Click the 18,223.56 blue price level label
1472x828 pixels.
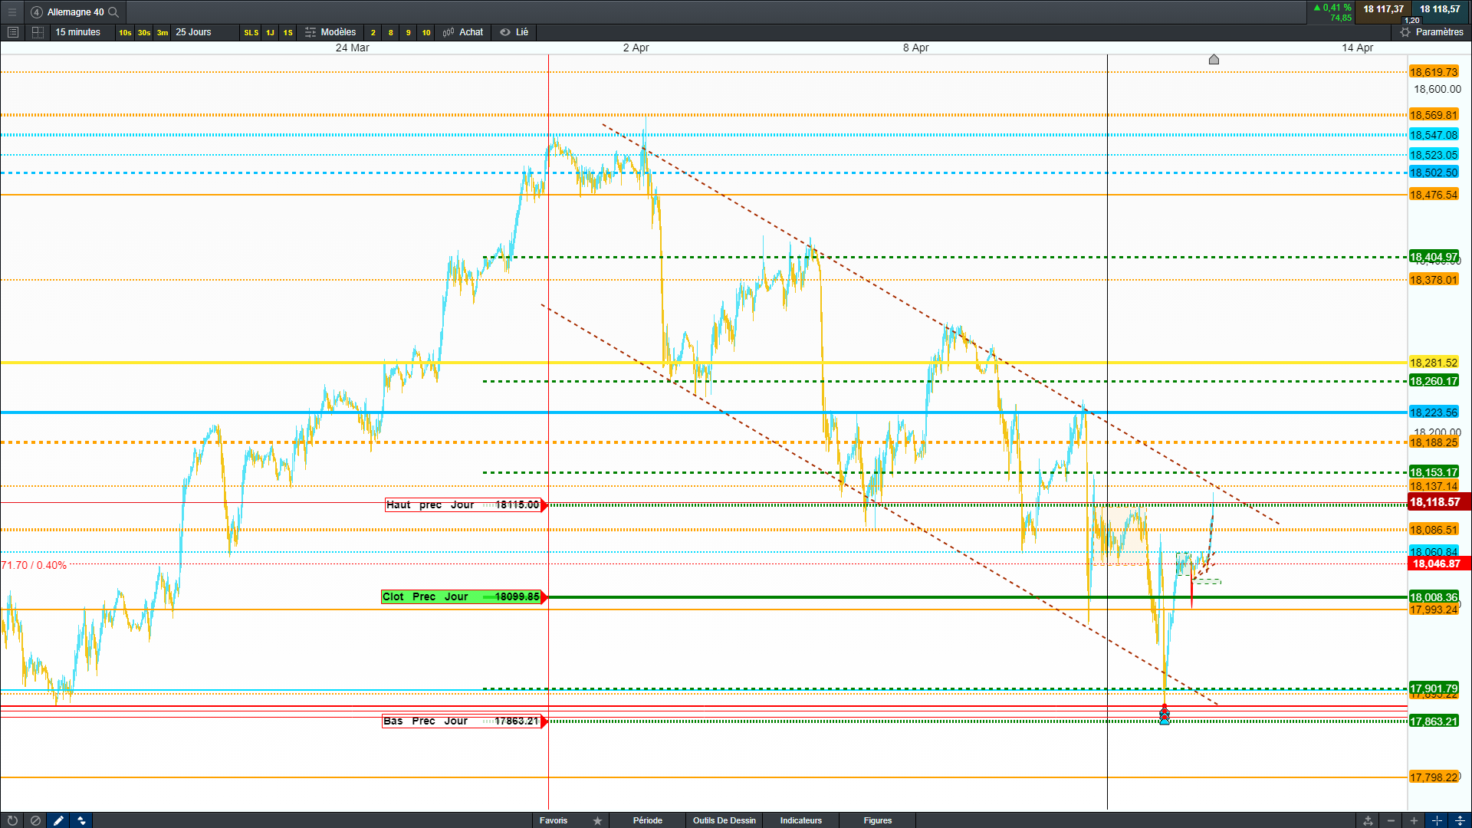[x=1433, y=412]
